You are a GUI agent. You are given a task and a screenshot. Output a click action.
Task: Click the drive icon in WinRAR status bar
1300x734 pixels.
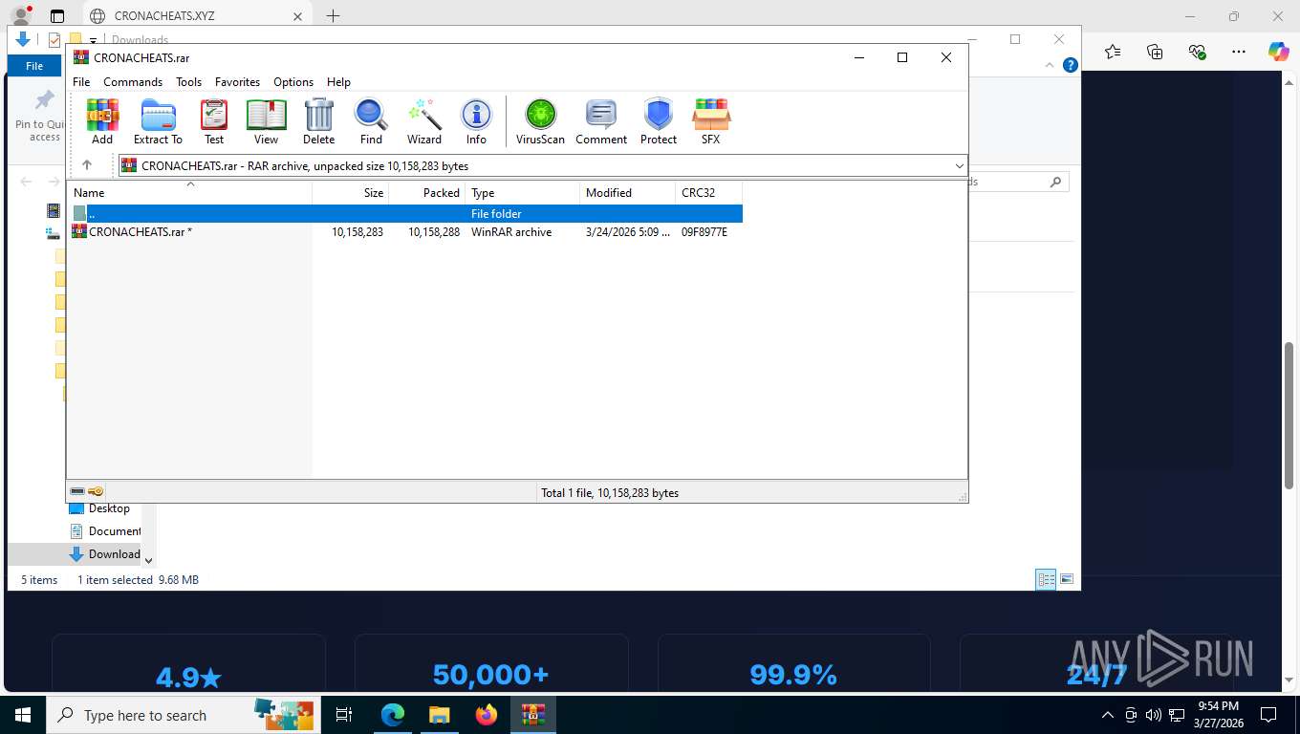coord(77,492)
